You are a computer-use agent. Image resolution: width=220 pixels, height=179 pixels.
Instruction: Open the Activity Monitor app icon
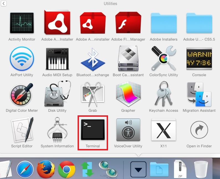point(22,23)
